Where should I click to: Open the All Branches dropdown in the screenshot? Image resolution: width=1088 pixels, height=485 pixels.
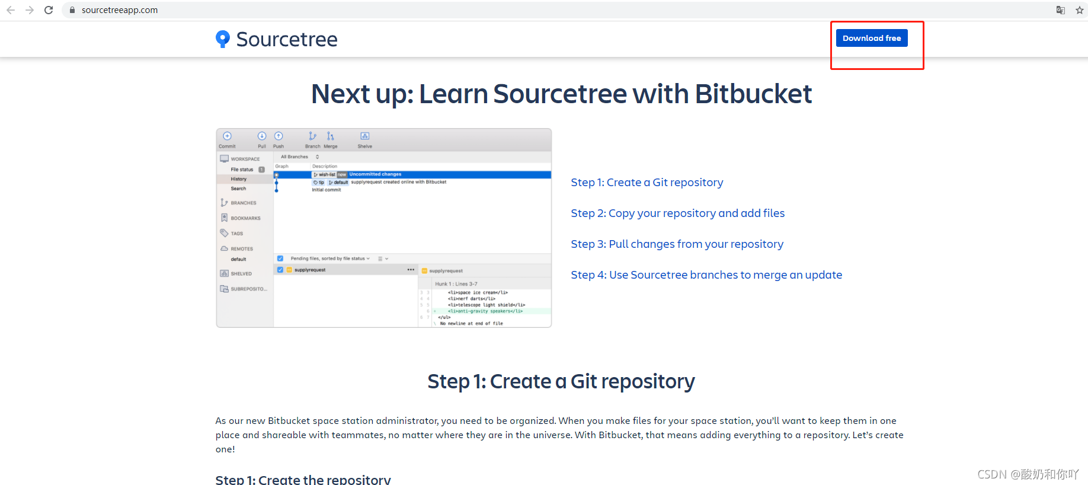click(300, 157)
